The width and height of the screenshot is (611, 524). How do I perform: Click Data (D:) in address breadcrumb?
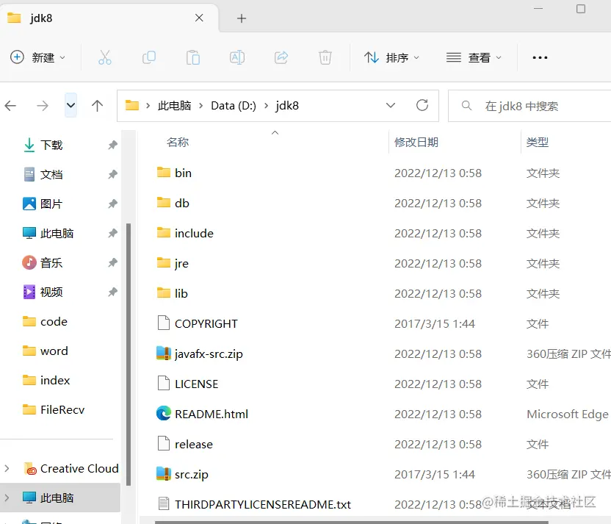[234, 106]
